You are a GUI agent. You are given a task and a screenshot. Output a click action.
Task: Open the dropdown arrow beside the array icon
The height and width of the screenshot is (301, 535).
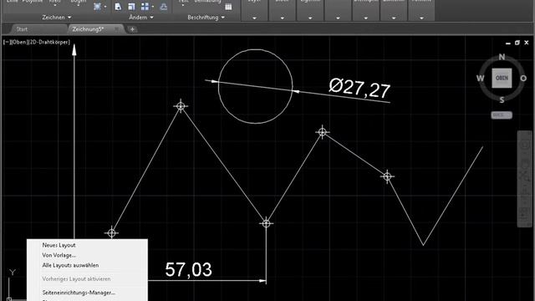point(152,7)
